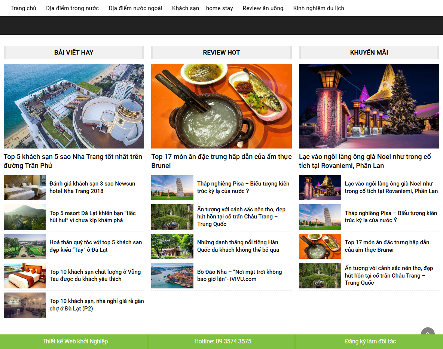Select the Địa điểm nước ngoài menu item
Screen dimensions: 443x349
135,8
